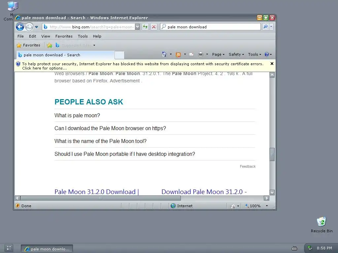Open the Tools menu in the menu bar
This screenshot has height=253, width=338.
83,36
